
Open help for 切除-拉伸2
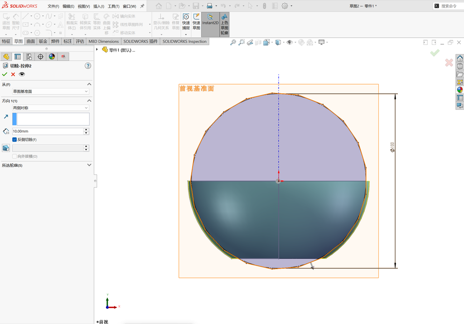click(88, 66)
